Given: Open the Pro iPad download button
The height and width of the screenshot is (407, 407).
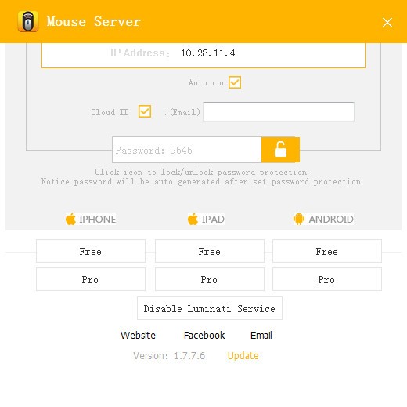Looking at the screenshot, I should [x=210, y=279].
